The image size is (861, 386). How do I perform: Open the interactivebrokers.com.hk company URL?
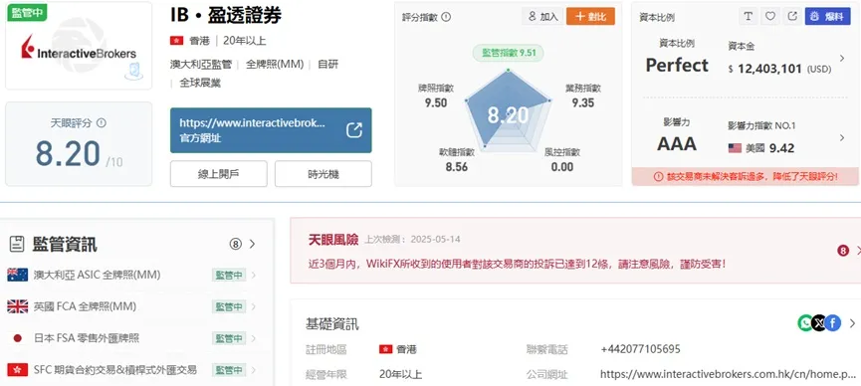pos(728,374)
